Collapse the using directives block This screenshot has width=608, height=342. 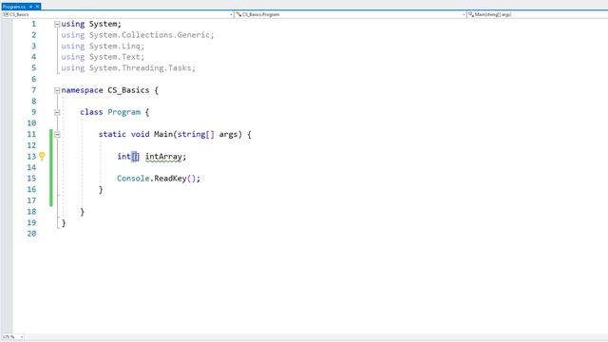pos(57,24)
